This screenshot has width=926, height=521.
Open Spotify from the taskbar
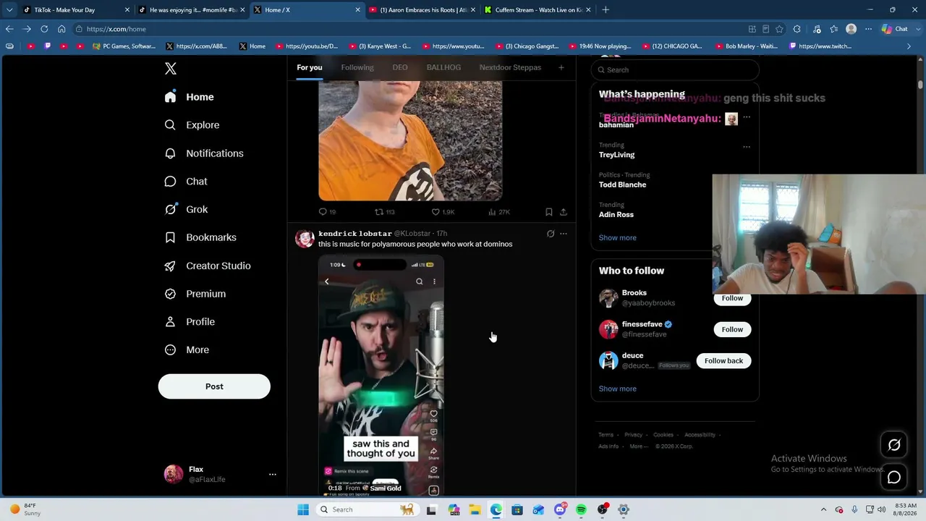(x=581, y=510)
